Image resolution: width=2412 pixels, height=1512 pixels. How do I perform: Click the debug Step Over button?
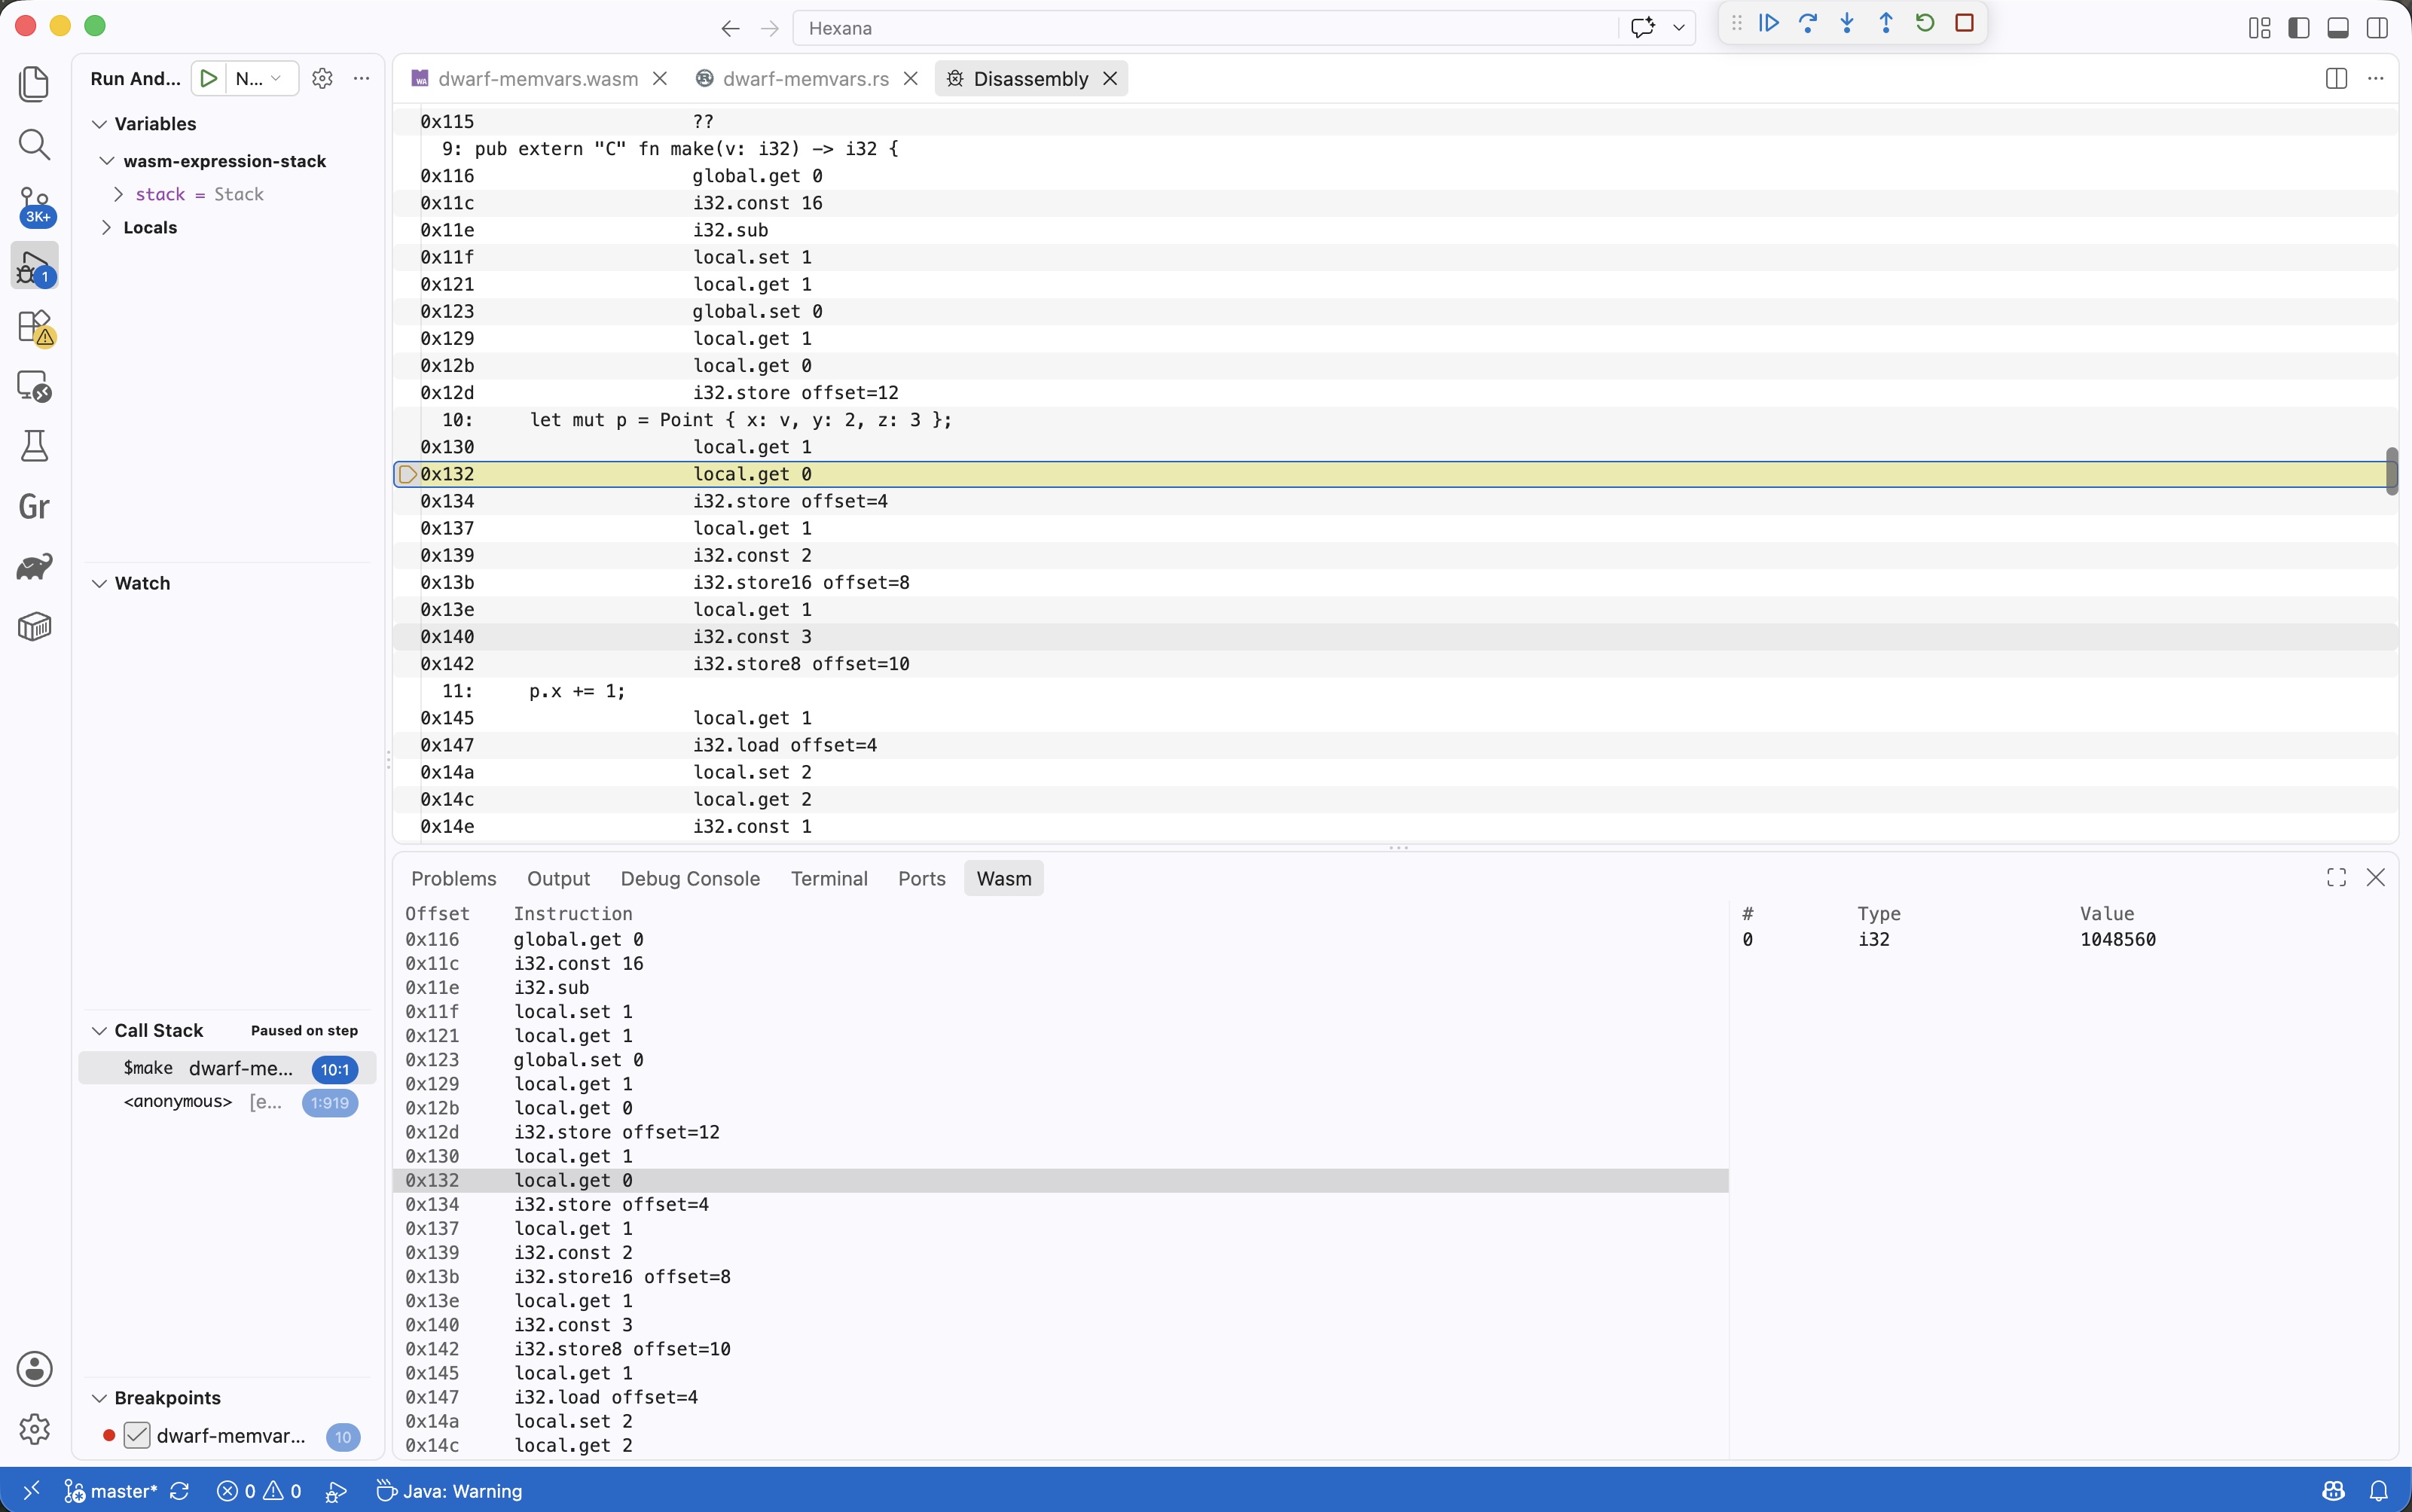1808,23
